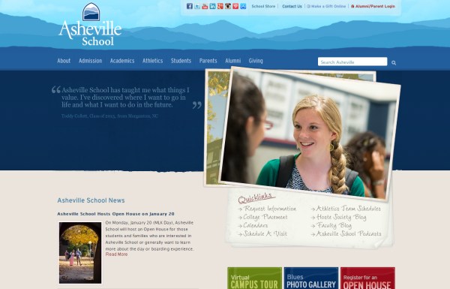Open the Parents menu

pyautogui.click(x=208, y=61)
